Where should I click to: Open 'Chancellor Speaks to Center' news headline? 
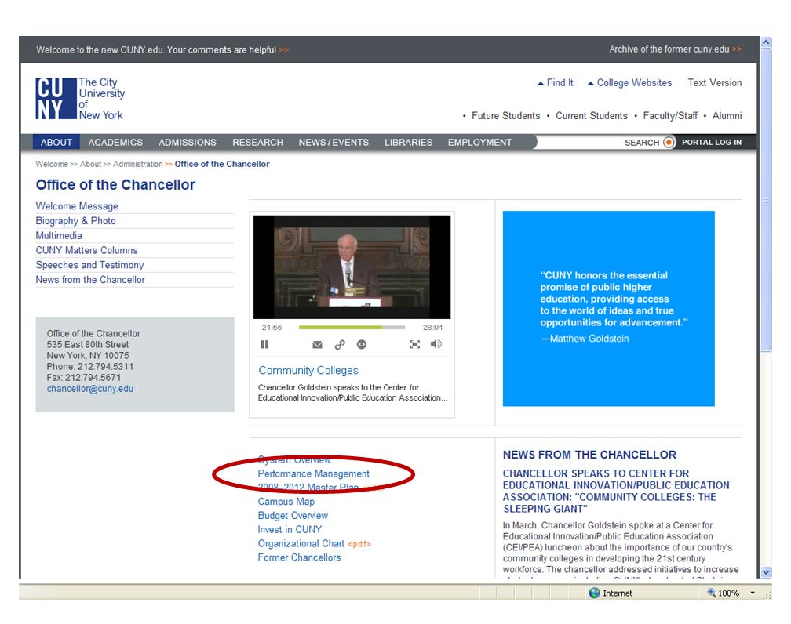pyautogui.click(x=616, y=491)
